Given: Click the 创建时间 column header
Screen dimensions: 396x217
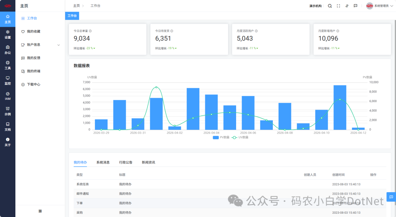Looking at the screenshot, I should click(338, 175).
